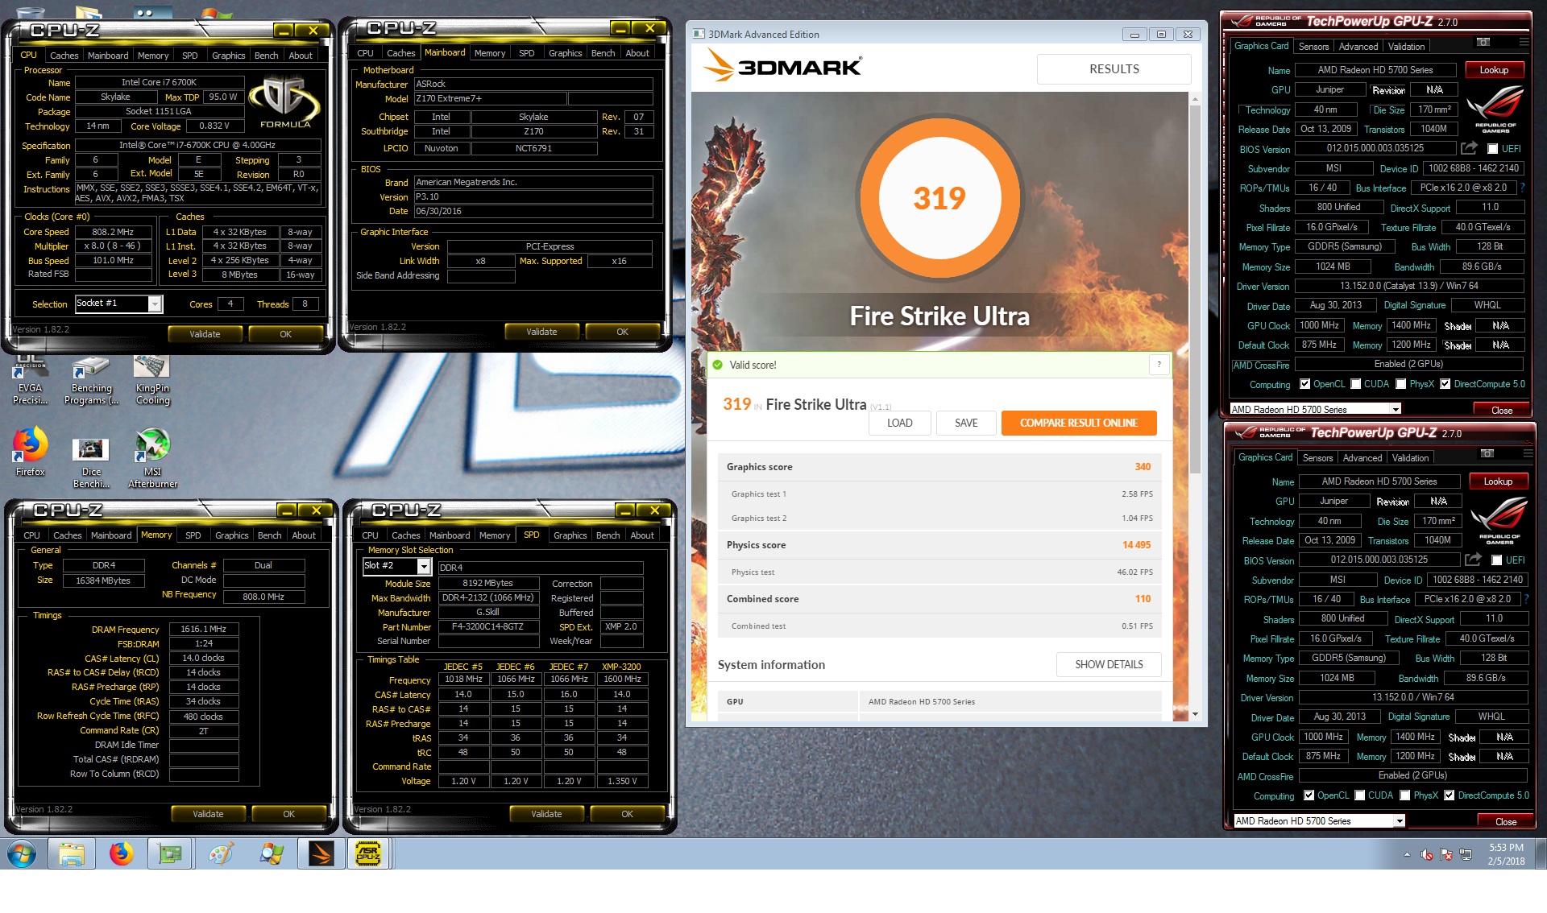Open hamburger menu icon in top GPU-Z
Viewport: 1547px width, 913px height.
tap(1524, 42)
